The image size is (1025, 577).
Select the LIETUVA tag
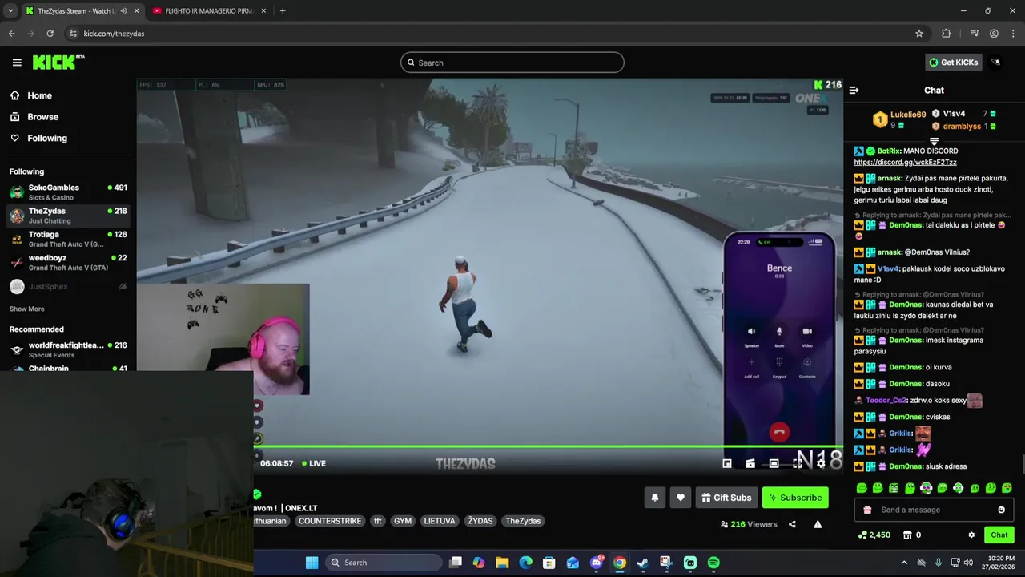440,521
